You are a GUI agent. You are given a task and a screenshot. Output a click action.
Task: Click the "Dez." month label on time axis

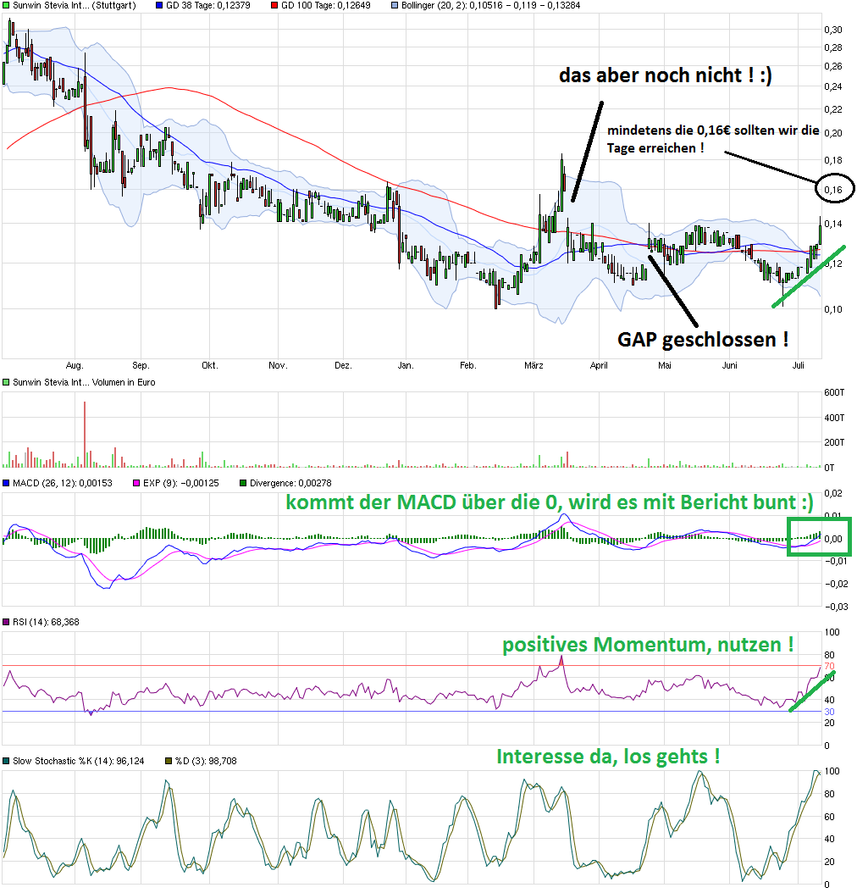[x=343, y=366]
